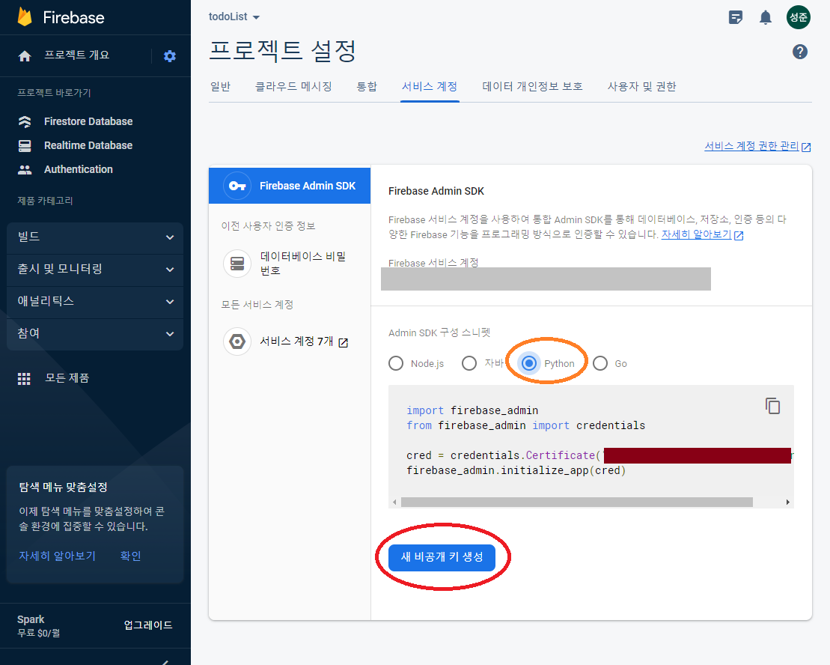Click the code snippet horizontal scrollbar
This screenshot has height=665, width=830.
point(577,502)
